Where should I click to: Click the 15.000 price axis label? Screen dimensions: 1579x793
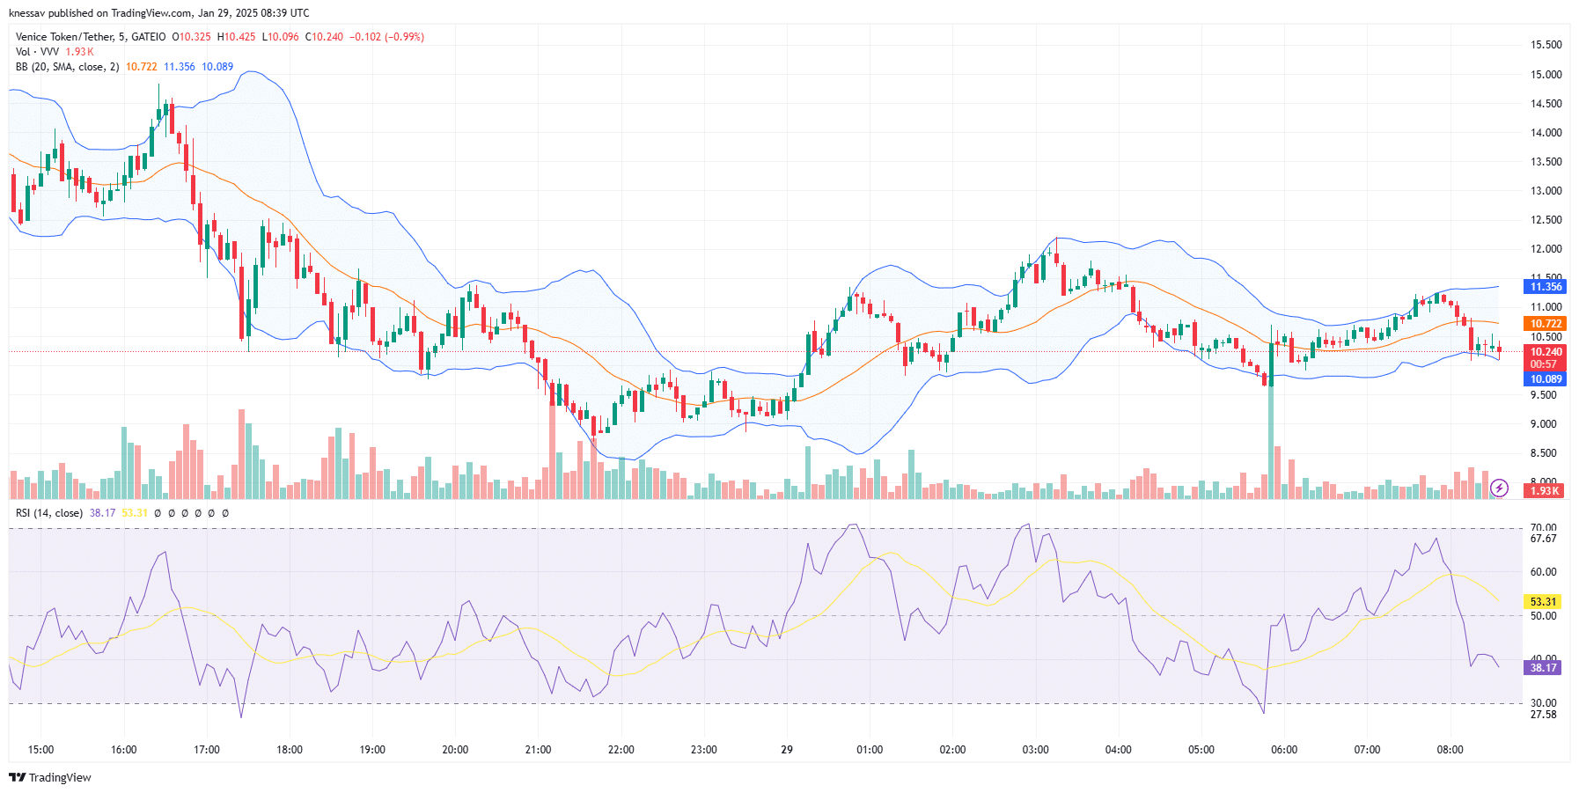tap(1546, 75)
